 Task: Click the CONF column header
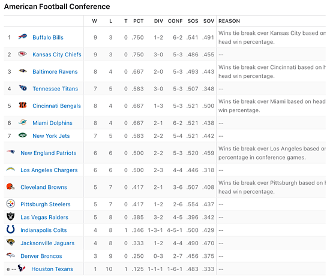pyautogui.click(x=175, y=21)
